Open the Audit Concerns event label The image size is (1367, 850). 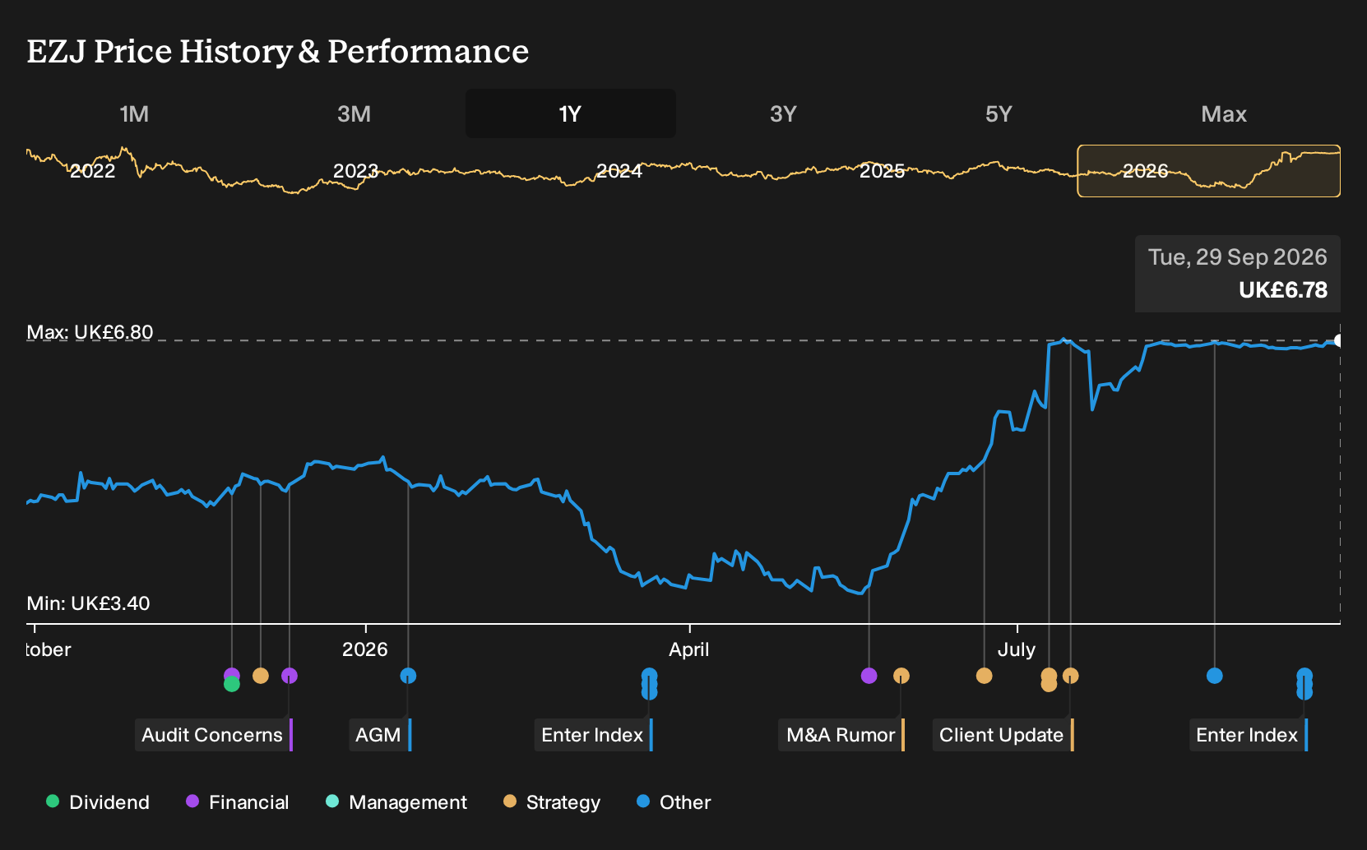tap(214, 735)
